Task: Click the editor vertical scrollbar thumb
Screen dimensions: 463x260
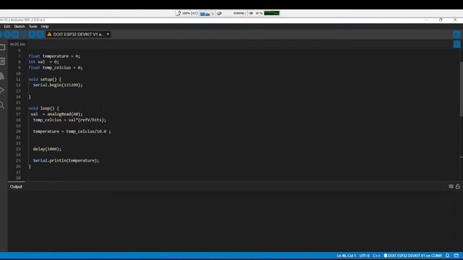Action: (x=462, y=89)
